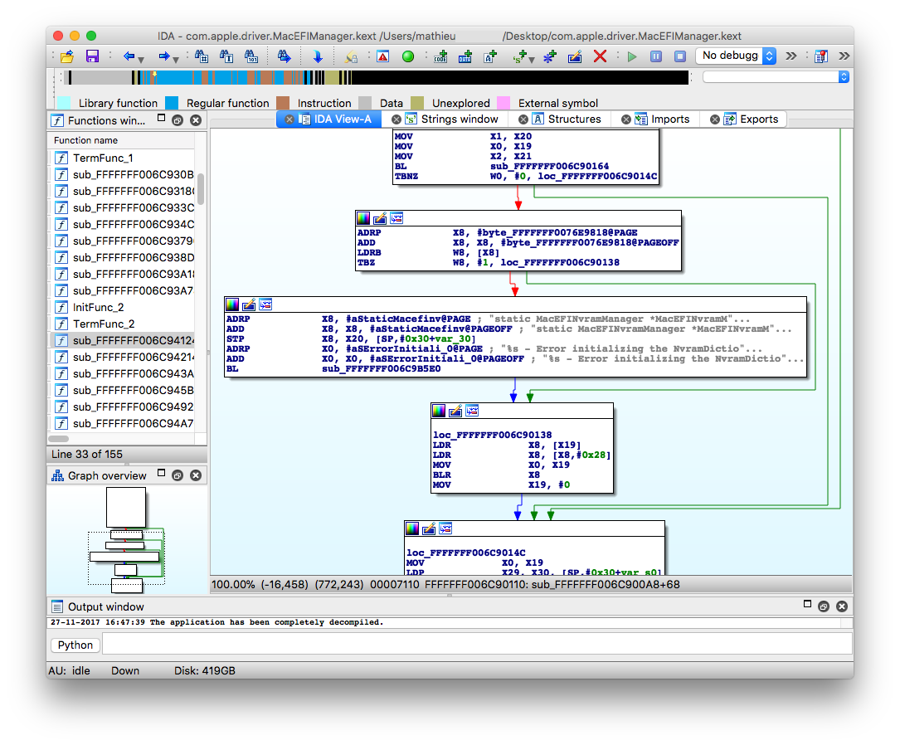Viewport: 900px width, 745px height.
Task: Click the blue down arrow jump icon
Action: (317, 56)
